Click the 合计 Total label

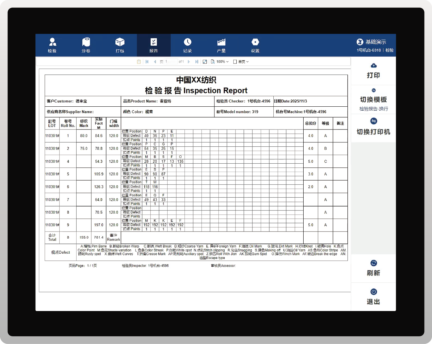click(52, 237)
